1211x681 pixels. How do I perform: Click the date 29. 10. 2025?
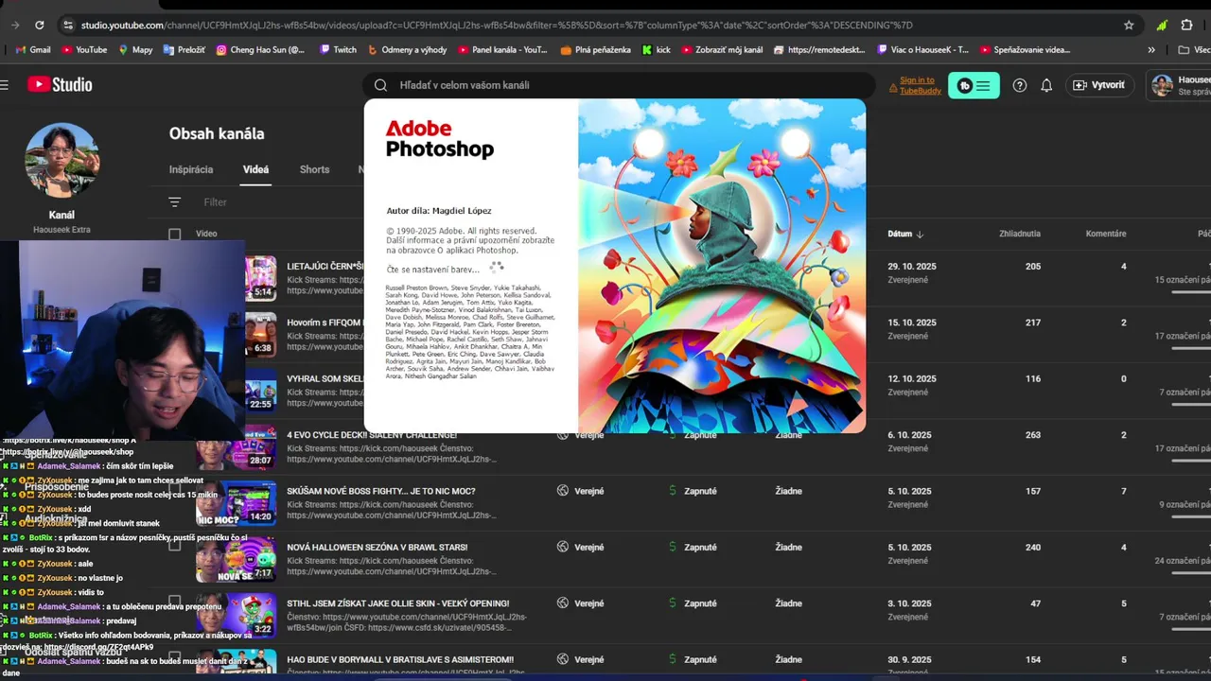pyautogui.click(x=911, y=267)
